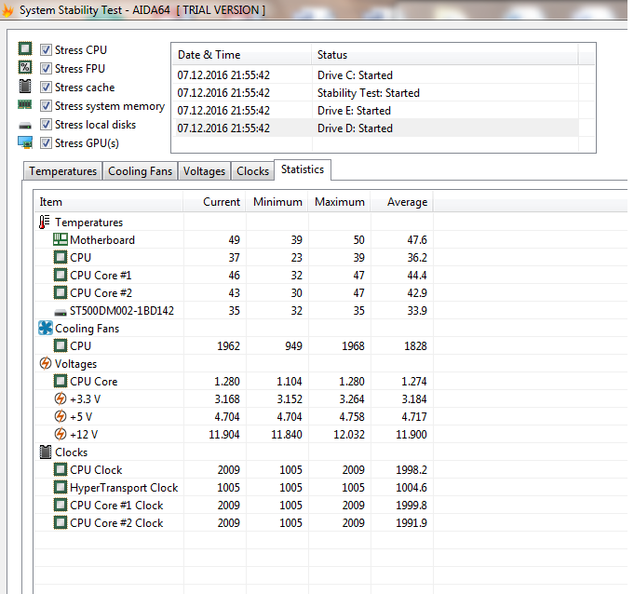The height and width of the screenshot is (594, 634).
Task: Click the Status column header
Action: [x=445, y=55]
